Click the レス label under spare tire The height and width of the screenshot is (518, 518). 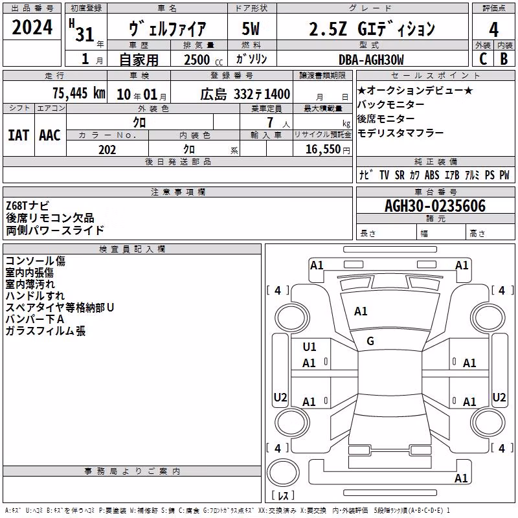click(x=283, y=495)
